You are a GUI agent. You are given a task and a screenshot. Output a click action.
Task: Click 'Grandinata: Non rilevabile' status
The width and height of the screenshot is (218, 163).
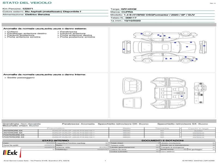point(22,124)
